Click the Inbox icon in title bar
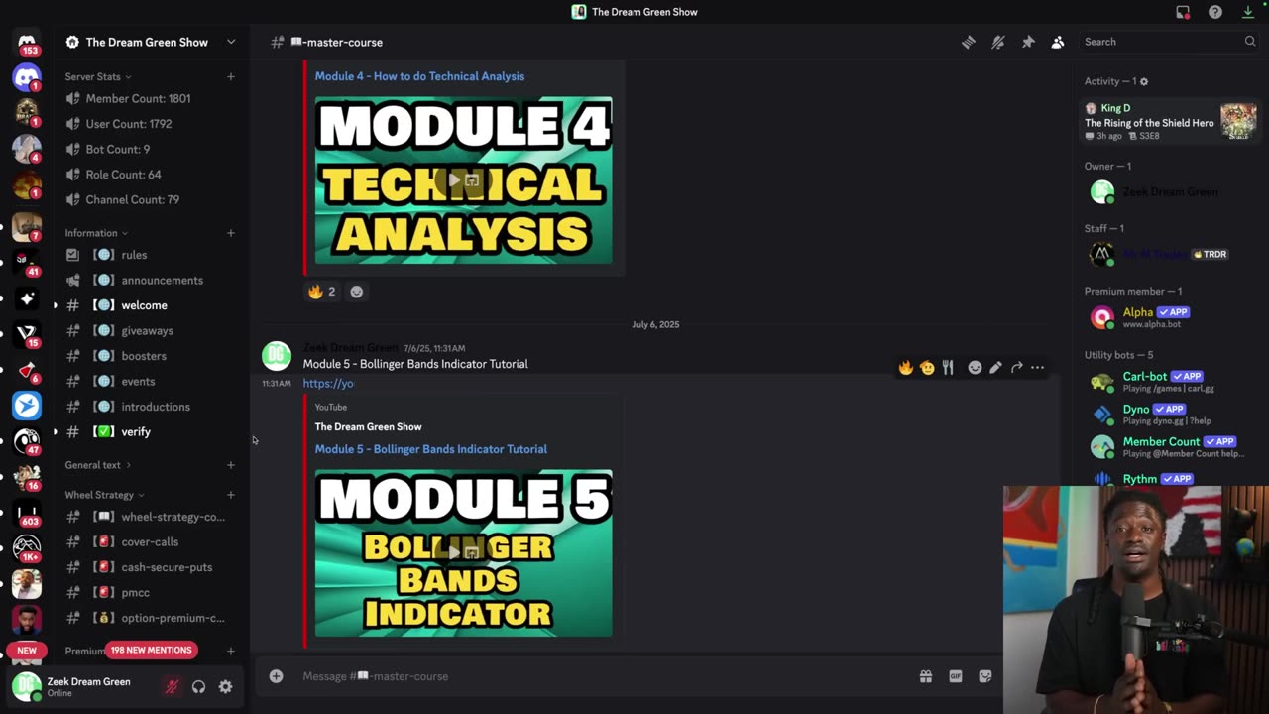This screenshot has width=1269, height=714. [1183, 12]
